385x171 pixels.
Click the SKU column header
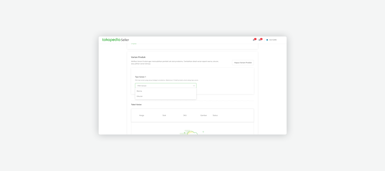pyautogui.click(x=185, y=115)
